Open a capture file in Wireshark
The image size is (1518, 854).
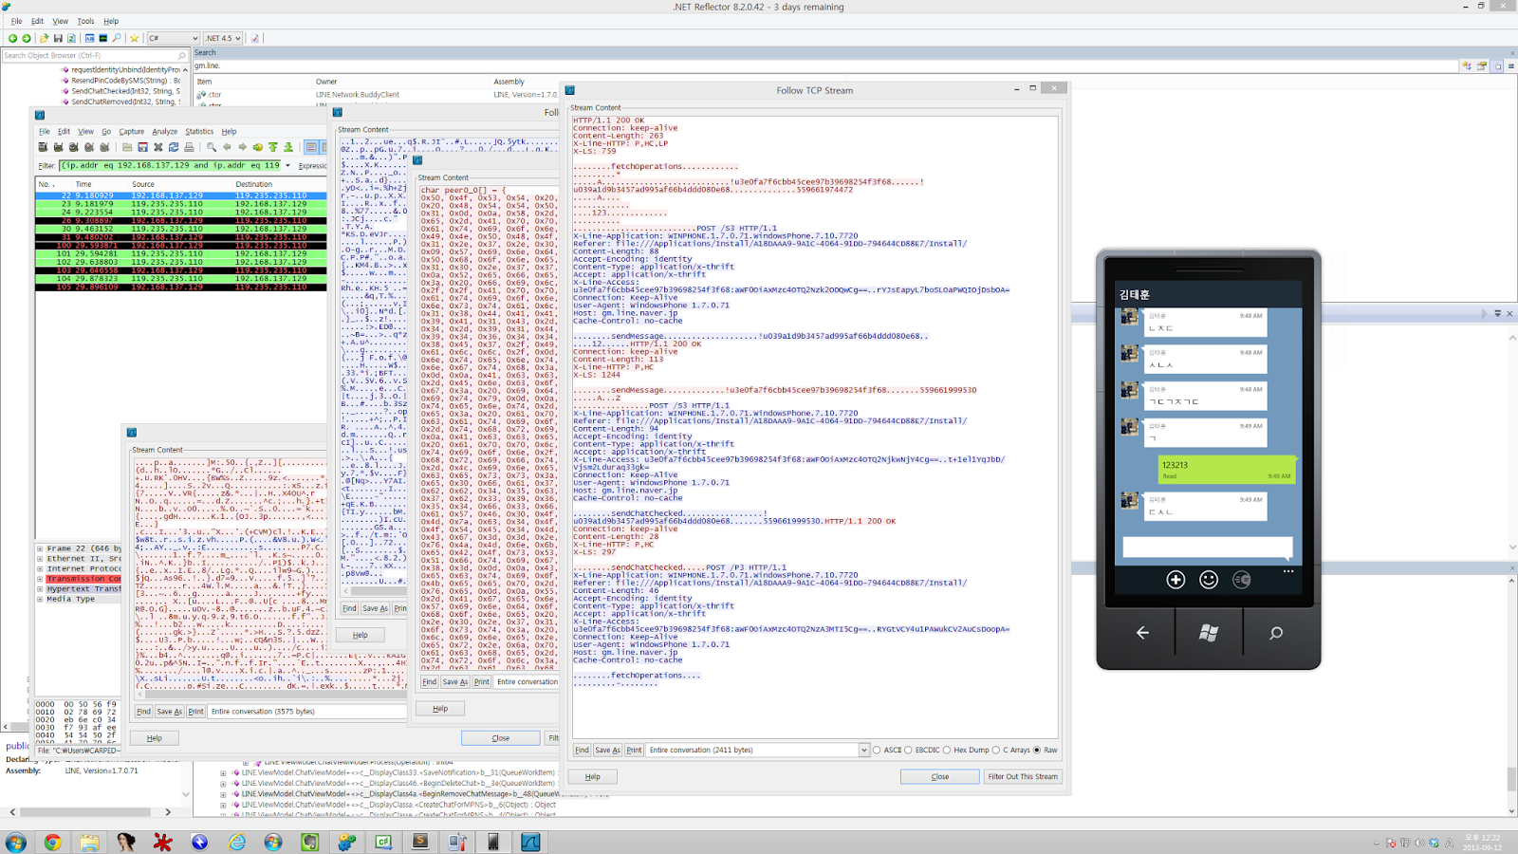(127, 147)
